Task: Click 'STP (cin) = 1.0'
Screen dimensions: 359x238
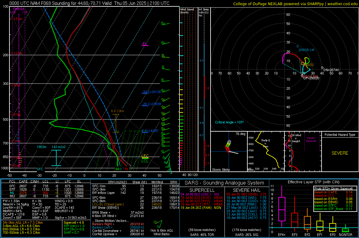Action: pos(74,226)
